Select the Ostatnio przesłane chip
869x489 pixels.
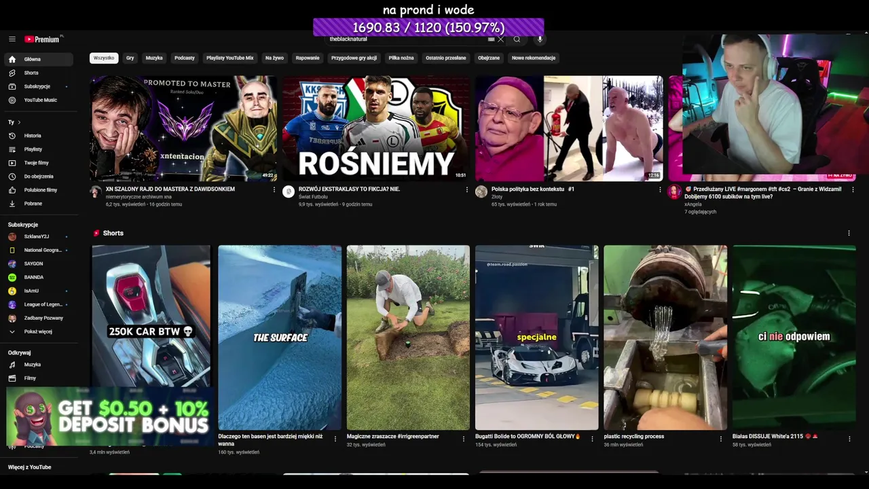[x=446, y=58]
